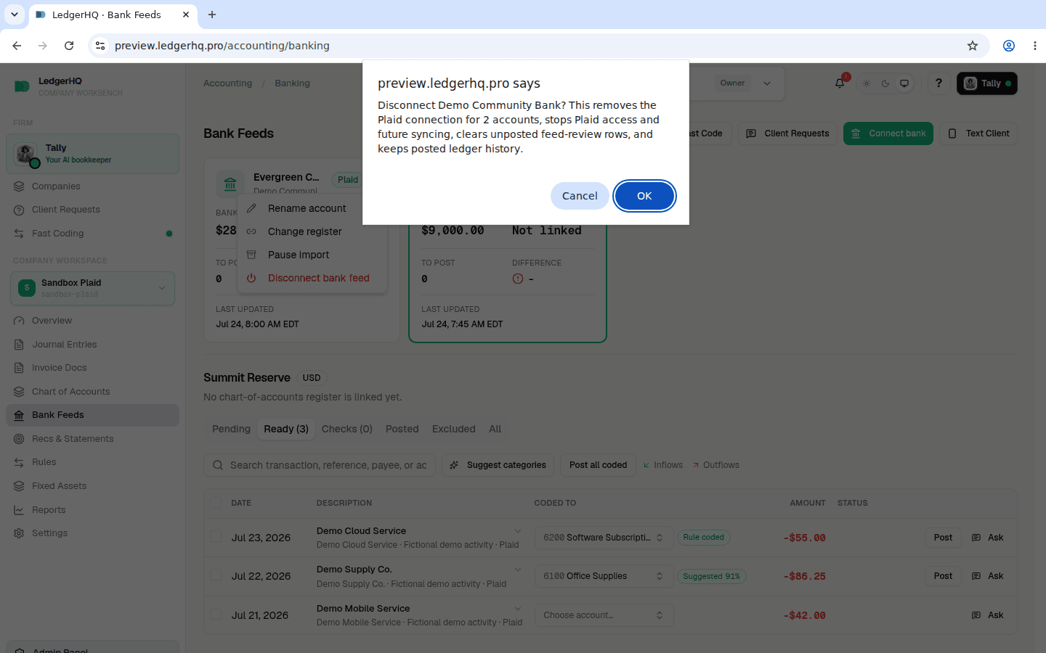The image size is (1046, 653).
Task: Post the Demo Supply Co. transaction
Action: click(x=943, y=576)
